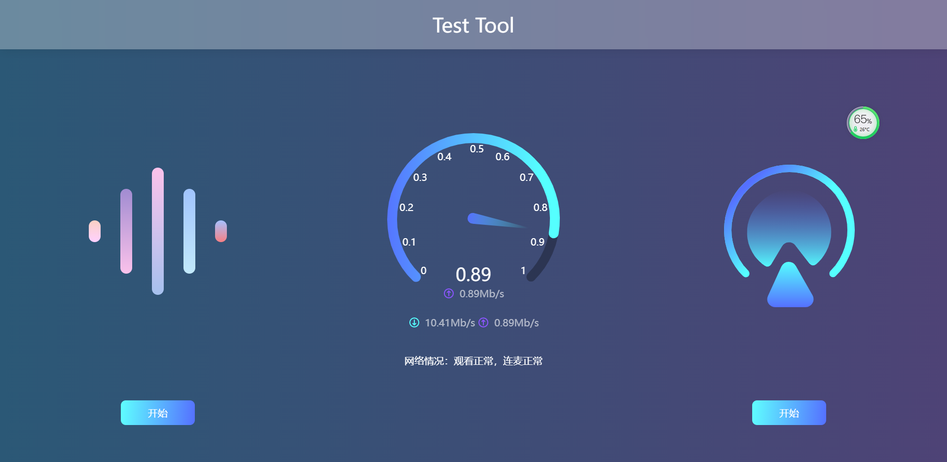Click the 0.5 mark on the gauge
This screenshot has width=947, height=462.
(x=476, y=149)
